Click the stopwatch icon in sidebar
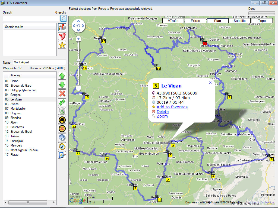 [62, 146]
